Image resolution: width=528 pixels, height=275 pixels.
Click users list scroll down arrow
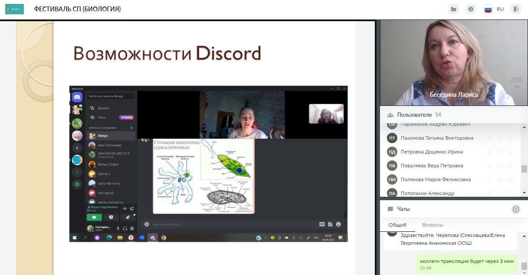tap(524, 193)
